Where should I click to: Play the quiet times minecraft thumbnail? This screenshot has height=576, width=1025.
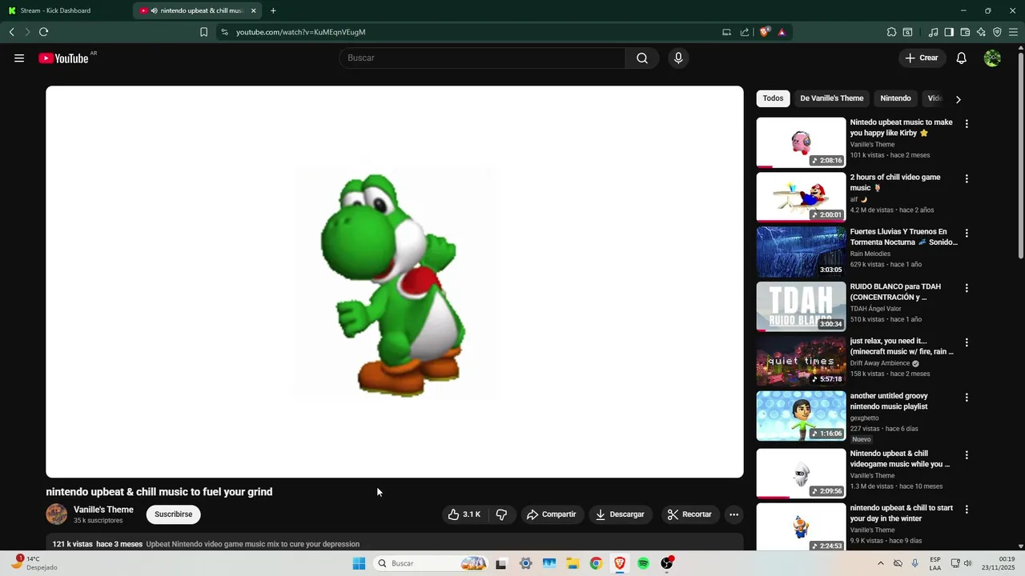[801, 361]
